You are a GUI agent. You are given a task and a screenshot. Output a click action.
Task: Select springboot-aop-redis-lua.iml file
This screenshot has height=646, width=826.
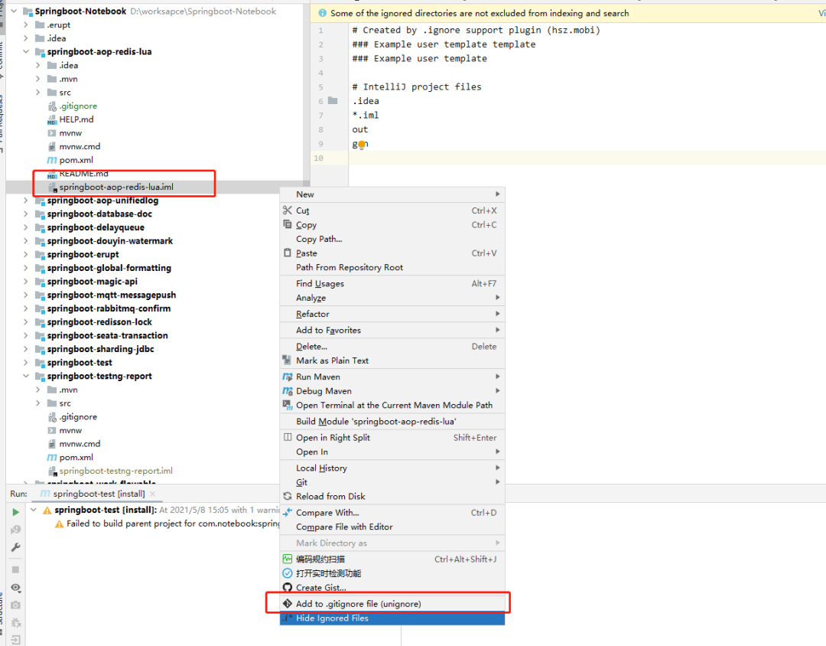tap(116, 187)
